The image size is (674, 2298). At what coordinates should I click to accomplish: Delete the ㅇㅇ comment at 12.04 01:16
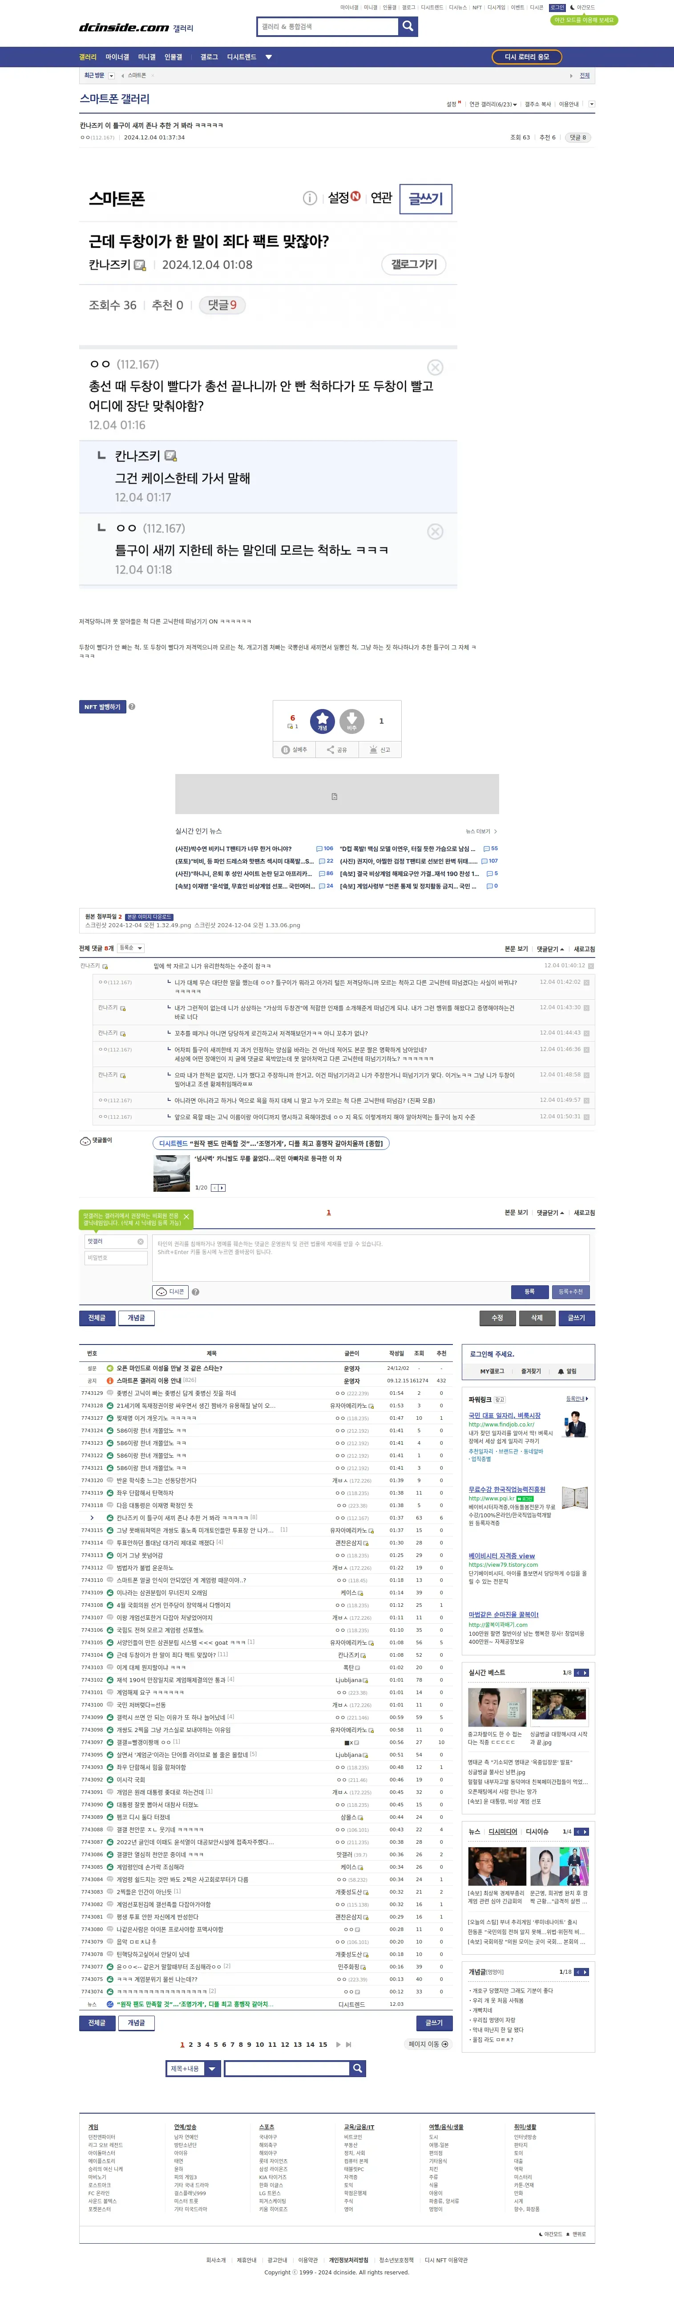click(x=435, y=367)
